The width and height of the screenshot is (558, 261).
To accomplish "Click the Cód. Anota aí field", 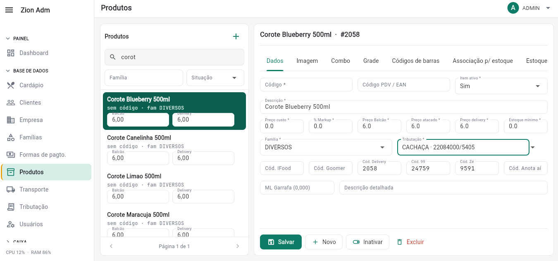I will click(526, 168).
